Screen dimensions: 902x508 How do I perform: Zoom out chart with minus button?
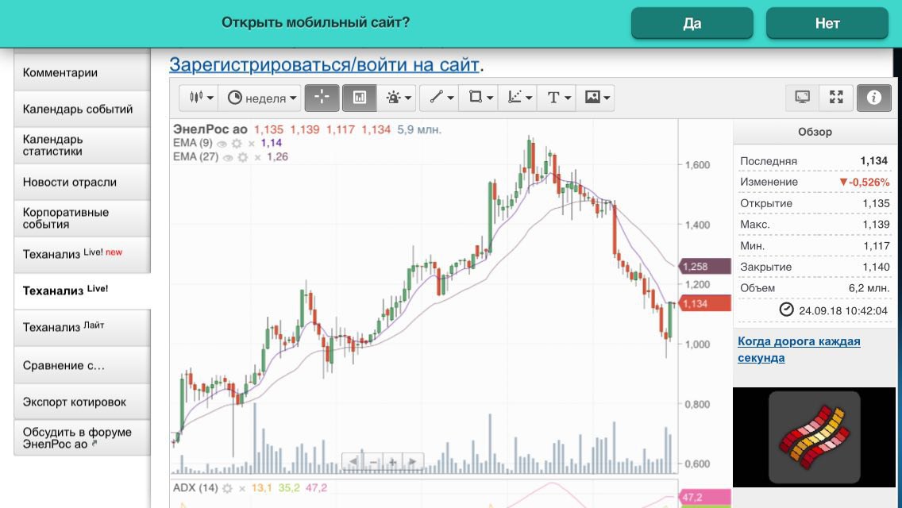[x=373, y=461]
